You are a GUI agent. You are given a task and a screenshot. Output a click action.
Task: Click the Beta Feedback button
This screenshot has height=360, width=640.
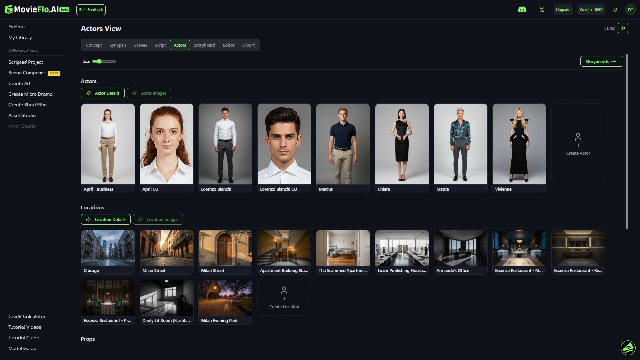[91, 10]
